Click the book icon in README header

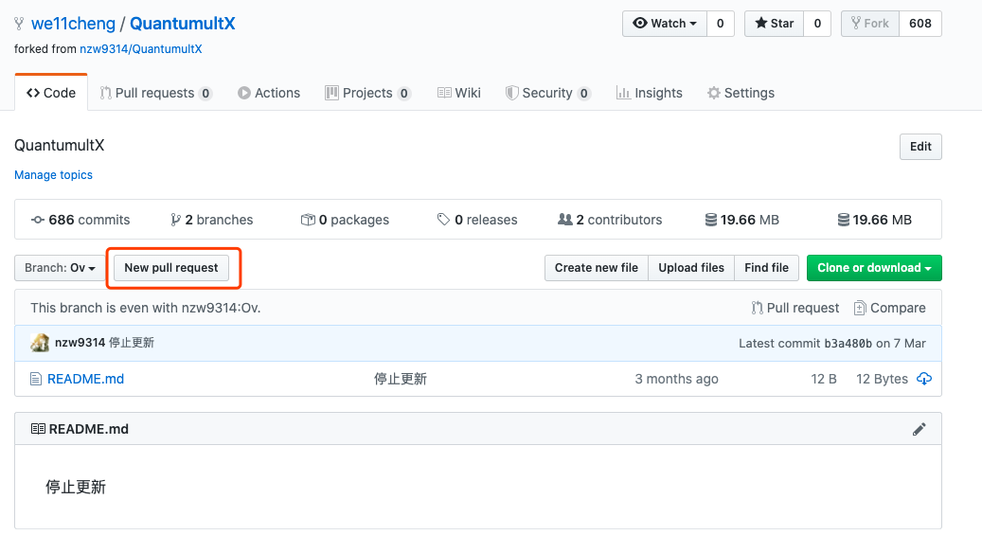point(38,429)
